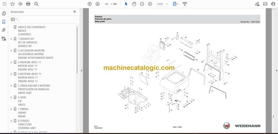Open INDICE DEI CONTENUTI bookmark
Viewport: 278px width, 134px height.
click(32, 30)
